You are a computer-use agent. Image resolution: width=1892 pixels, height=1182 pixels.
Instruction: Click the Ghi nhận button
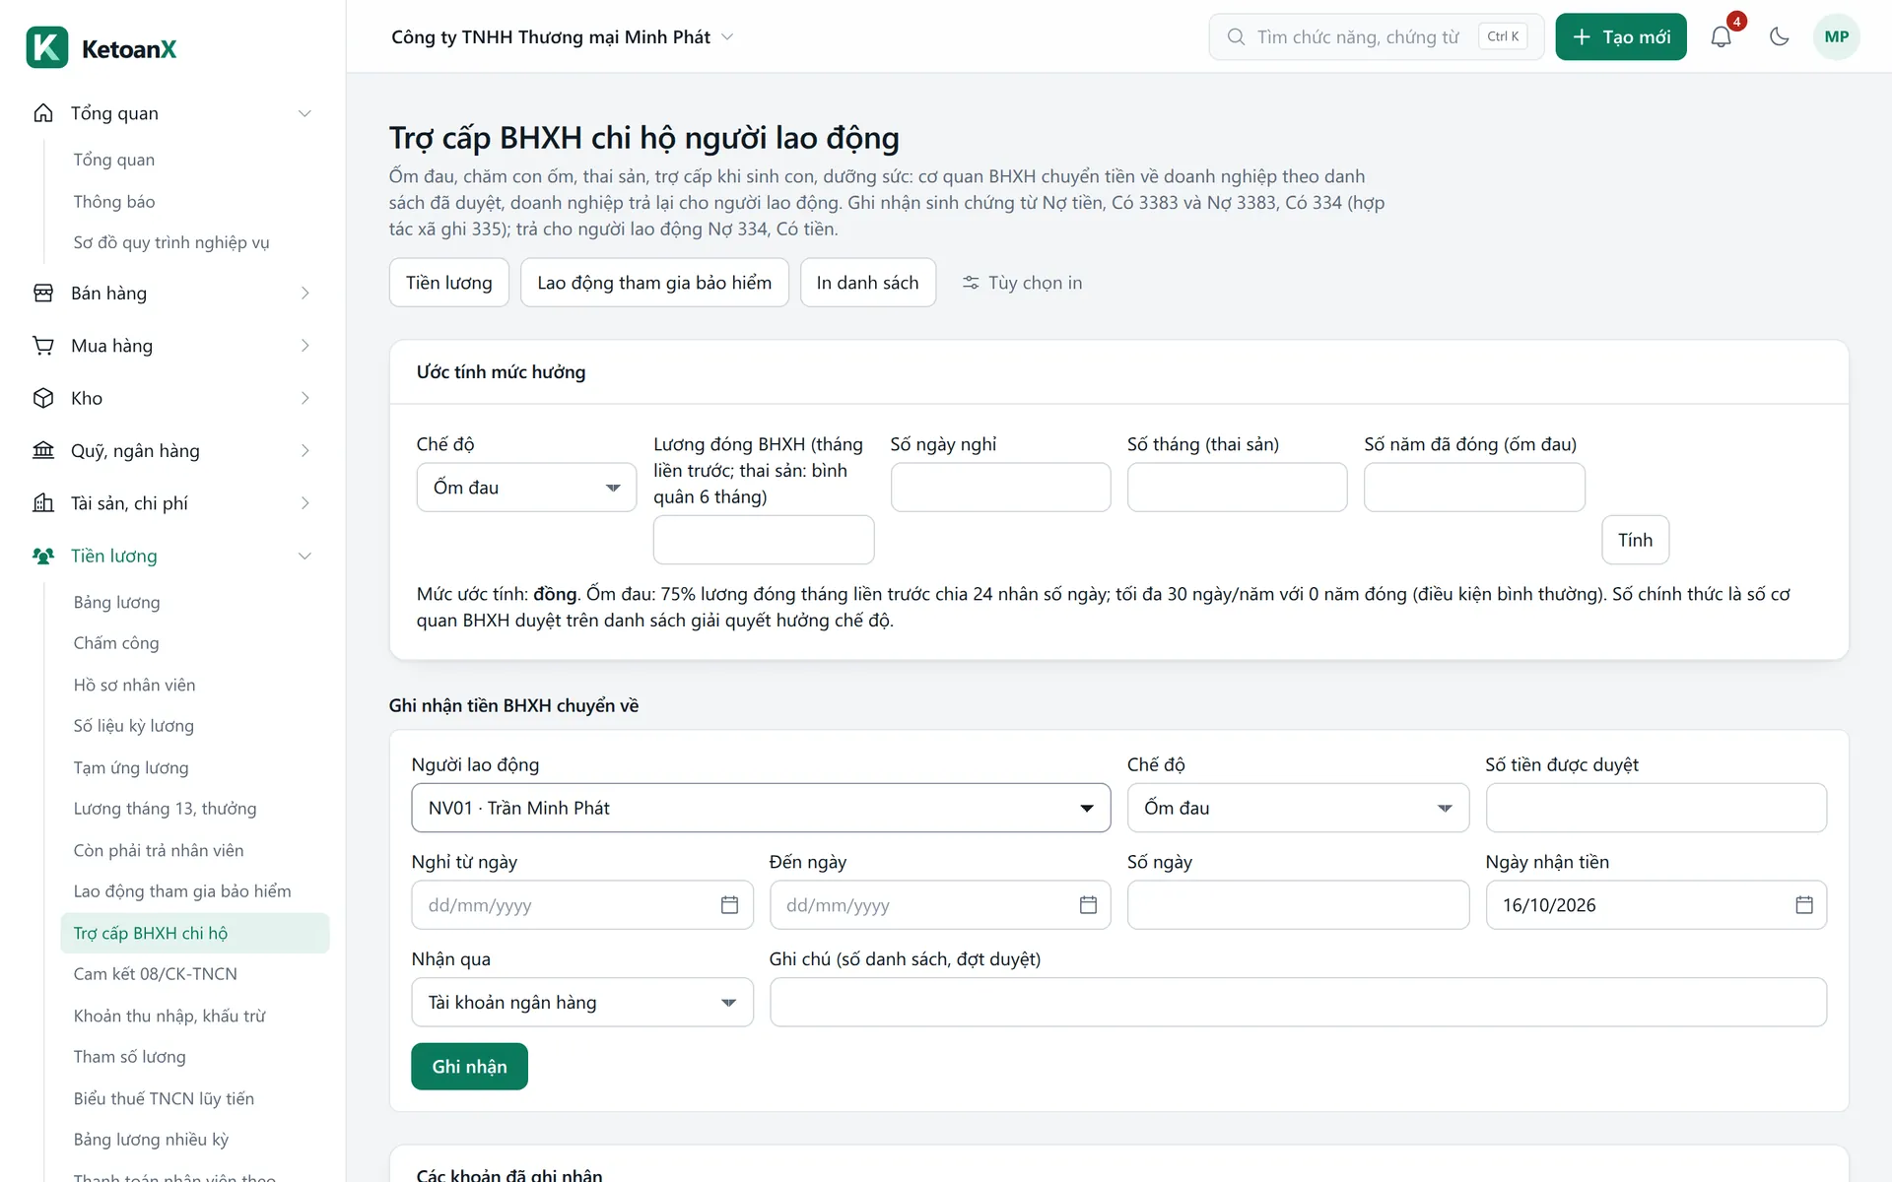(469, 1067)
